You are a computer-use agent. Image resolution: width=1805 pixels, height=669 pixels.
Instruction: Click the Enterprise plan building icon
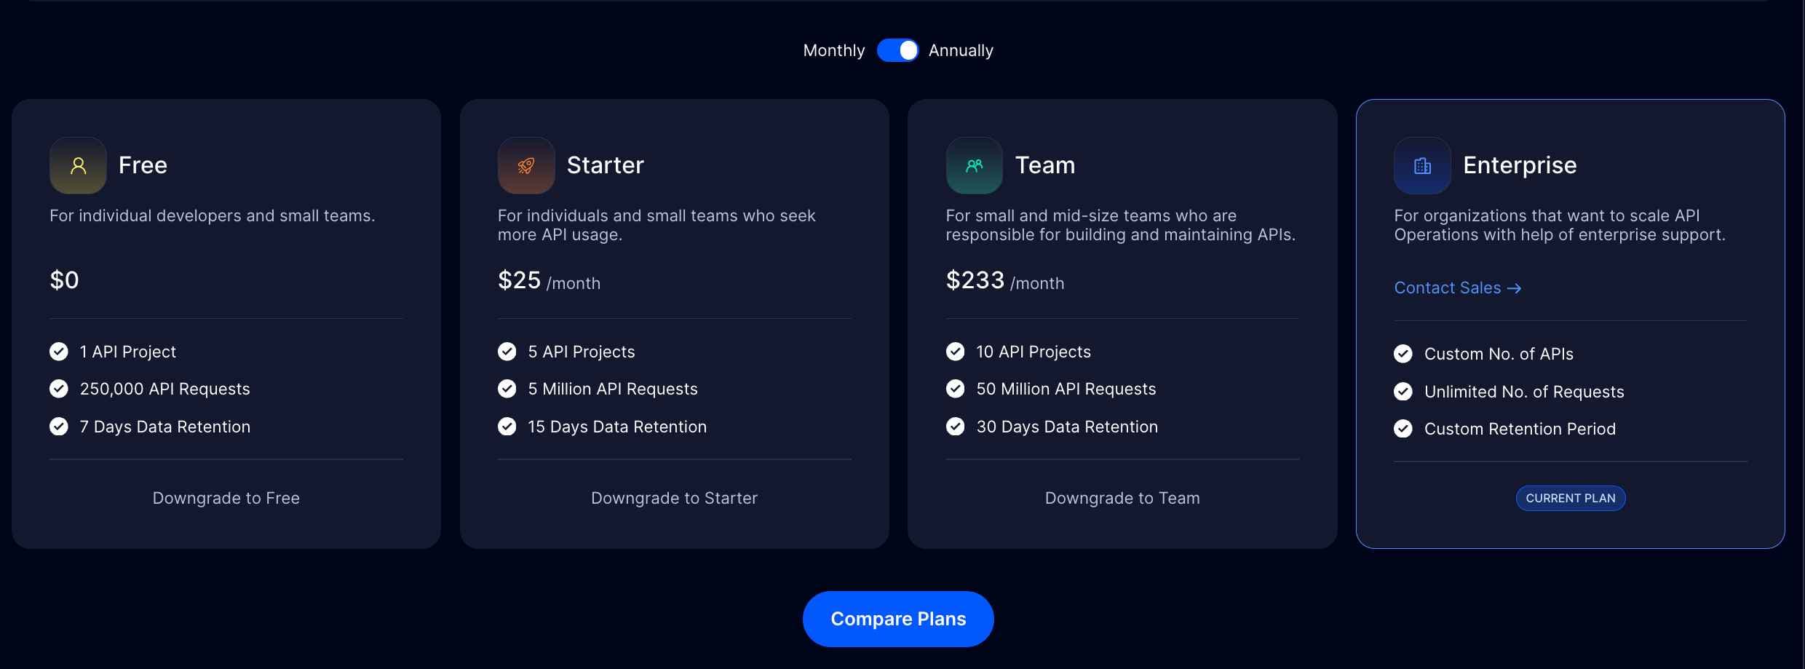(1422, 165)
